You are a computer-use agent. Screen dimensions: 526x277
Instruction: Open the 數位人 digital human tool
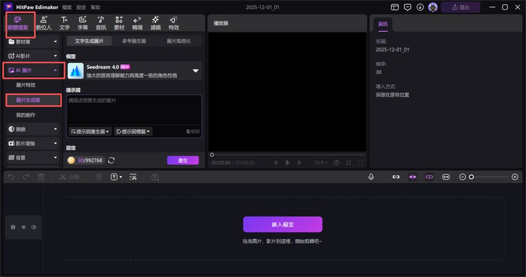pyautogui.click(x=44, y=23)
